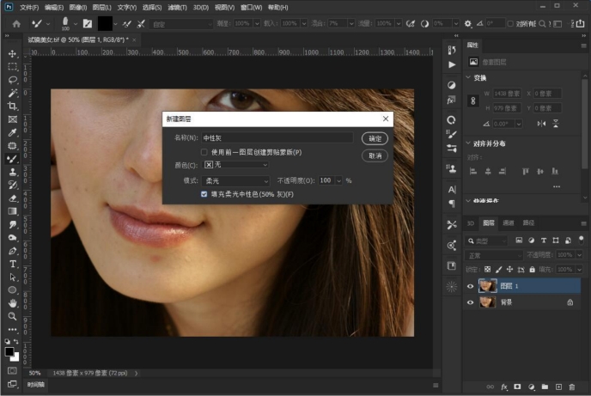Screen dimensions: 591x396
Task: Open the 图像(I) menu
Action: click(x=78, y=7)
